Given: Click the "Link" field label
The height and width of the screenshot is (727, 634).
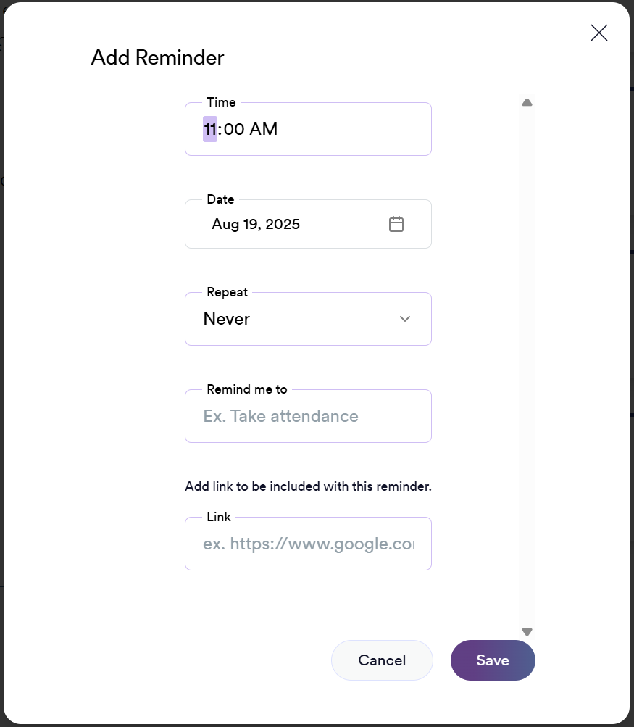Looking at the screenshot, I should [x=219, y=517].
